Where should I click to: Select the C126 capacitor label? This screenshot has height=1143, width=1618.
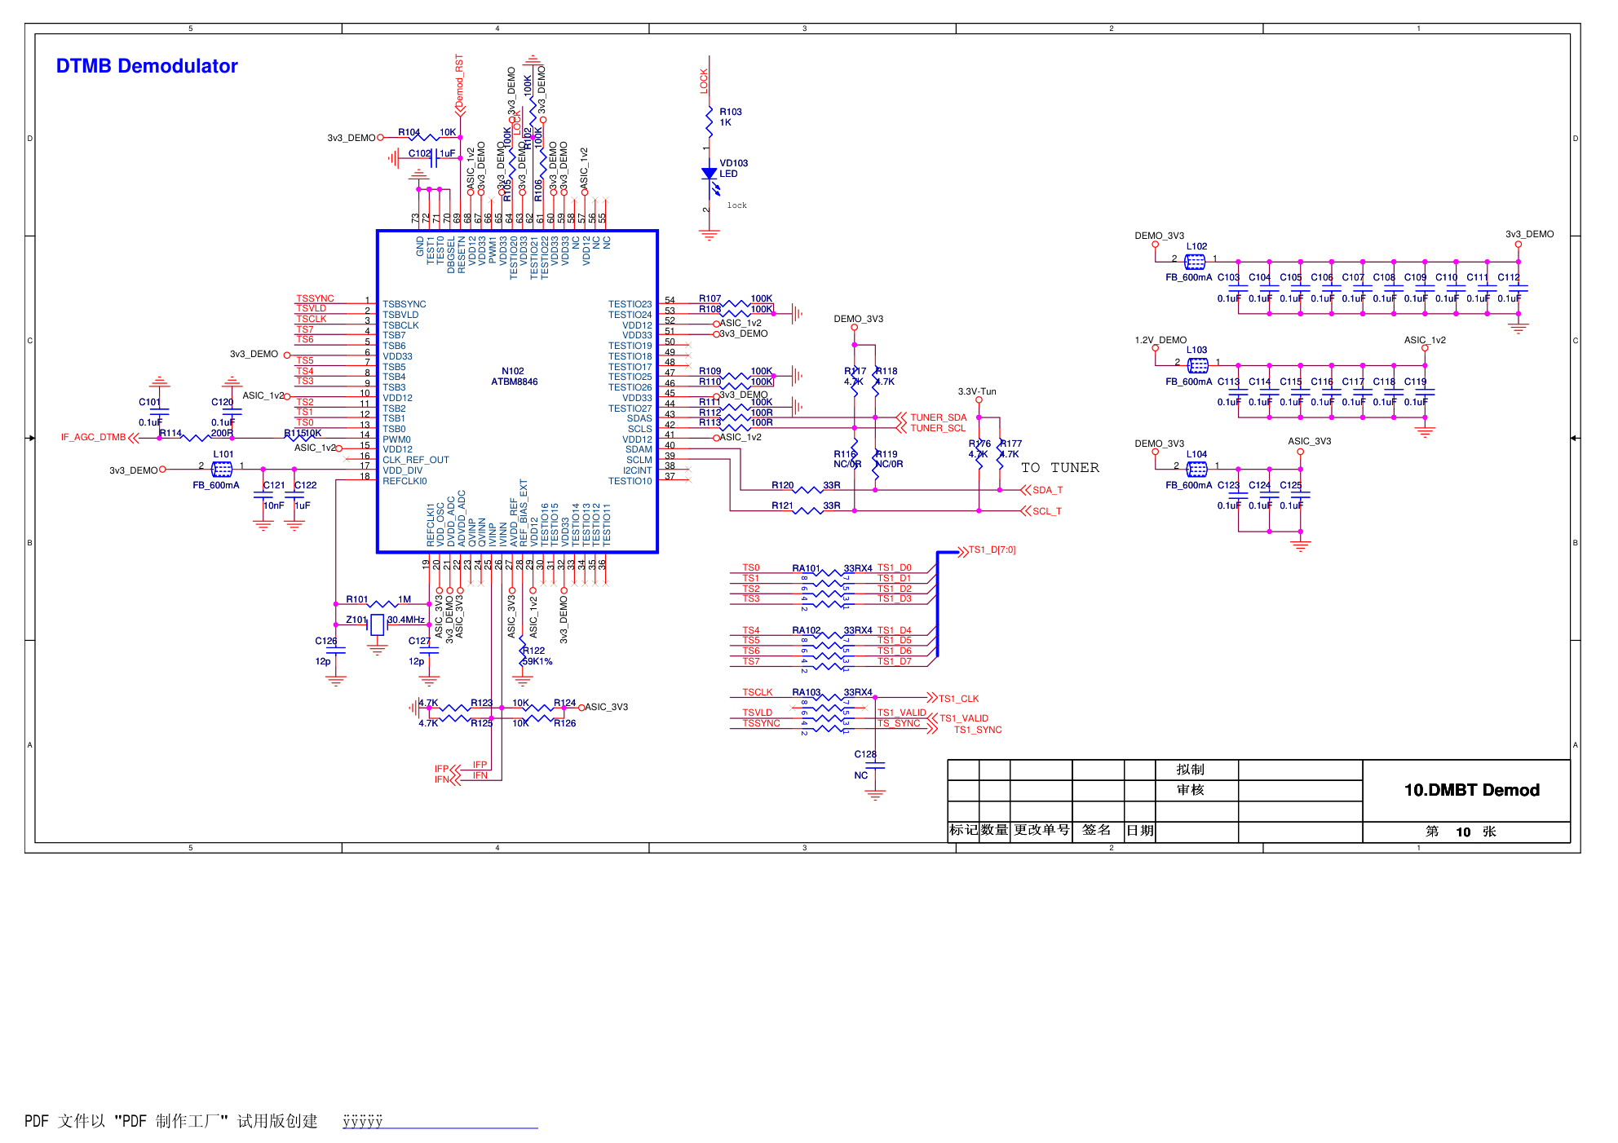(326, 641)
